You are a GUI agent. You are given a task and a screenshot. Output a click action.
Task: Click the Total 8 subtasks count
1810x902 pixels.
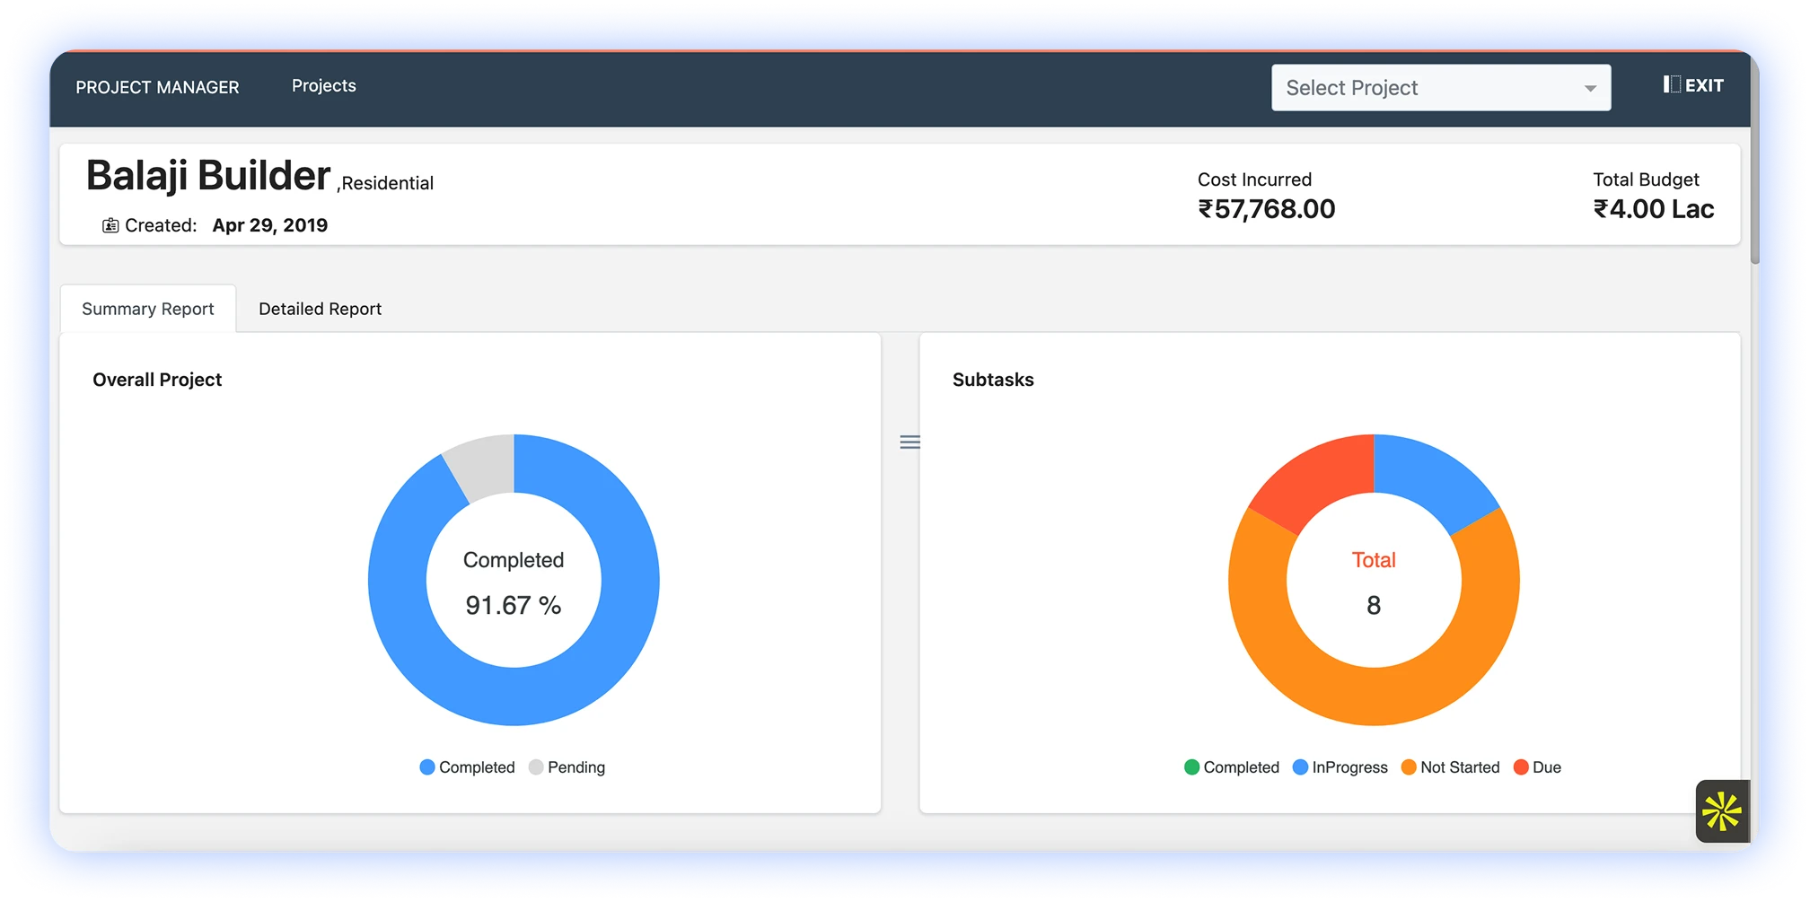pyautogui.click(x=1374, y=606)
